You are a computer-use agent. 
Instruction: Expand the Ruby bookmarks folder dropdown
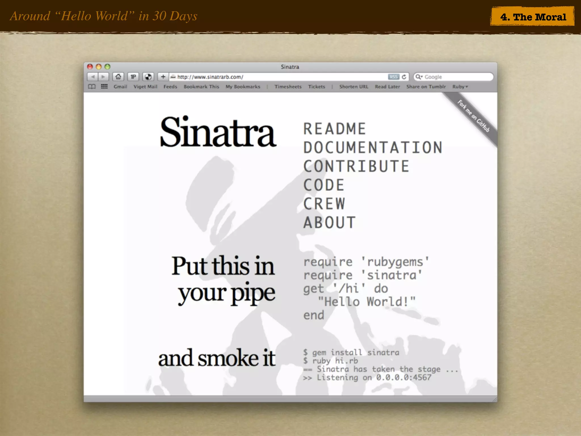coord(460,87)
